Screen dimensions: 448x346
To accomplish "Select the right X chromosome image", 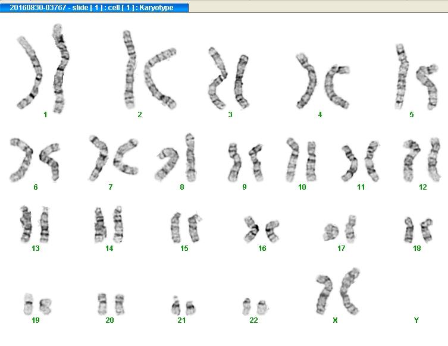I will coord(349,291).
